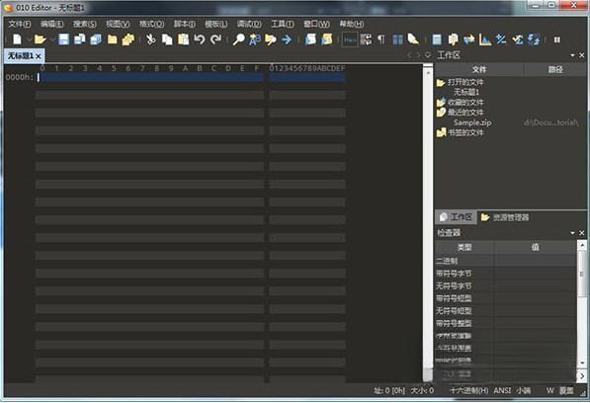Click the blue Goto arrow icon

pyautogui.click(x=287, y=40)
